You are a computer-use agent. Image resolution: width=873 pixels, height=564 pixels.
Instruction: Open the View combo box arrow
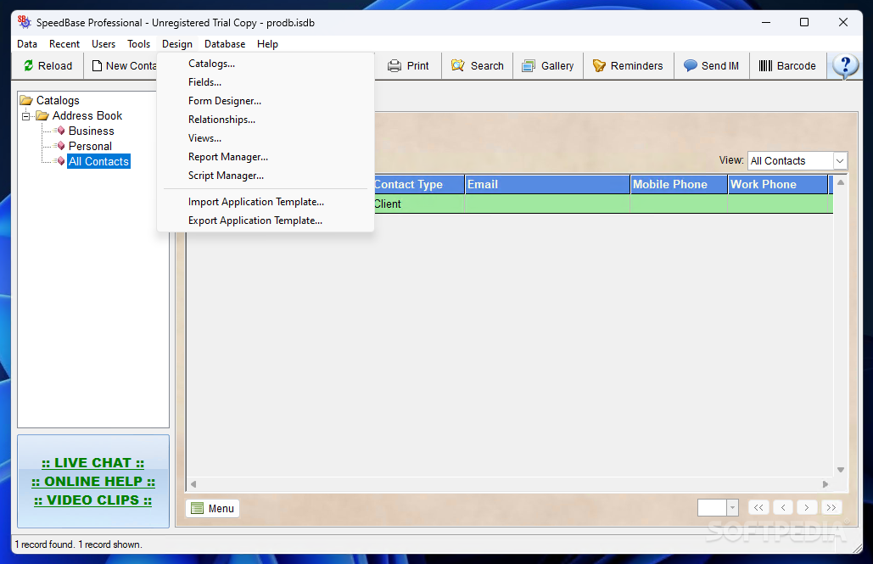(840, 161)
